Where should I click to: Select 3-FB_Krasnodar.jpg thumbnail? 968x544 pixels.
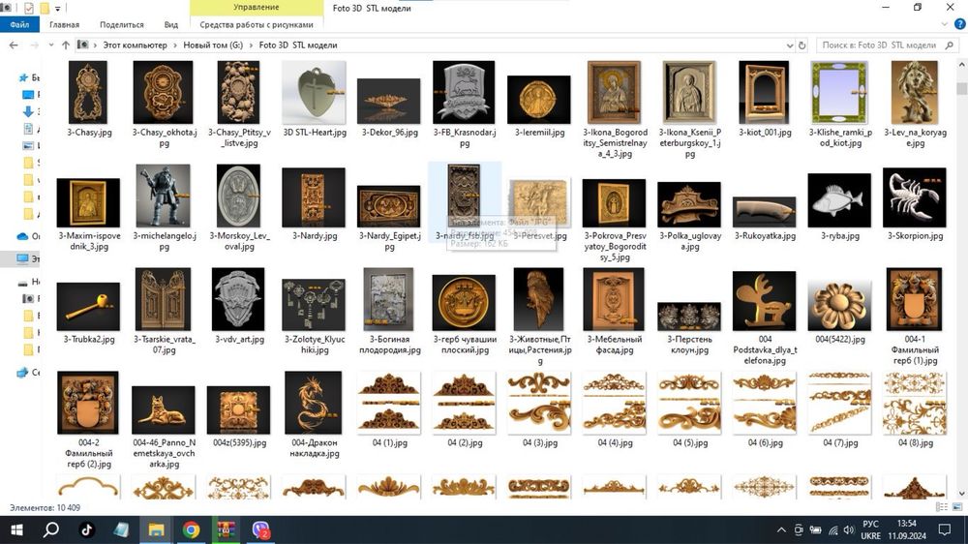(x=465, y=93)
